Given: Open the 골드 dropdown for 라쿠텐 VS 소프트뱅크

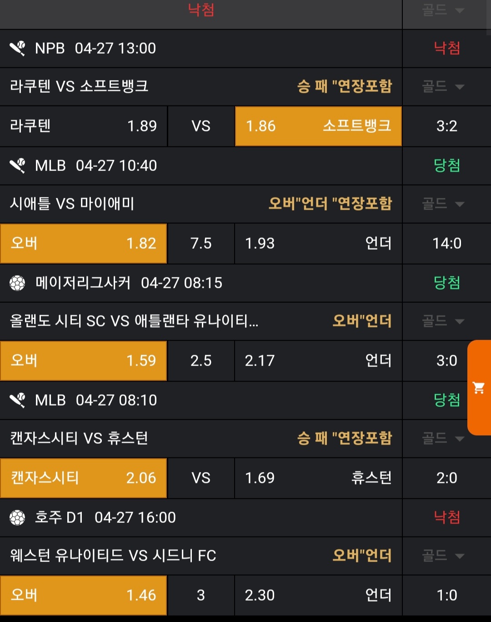Looking at the screenshot, I should pos(443,86).
